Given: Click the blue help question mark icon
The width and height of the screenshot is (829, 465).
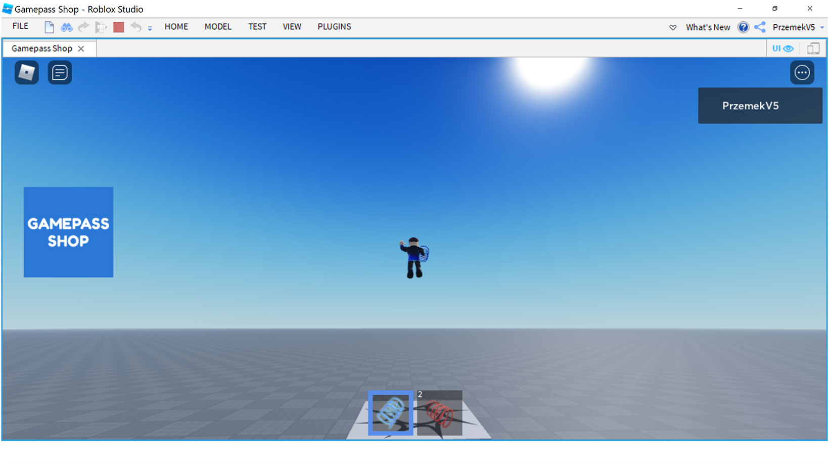Looking at the screenshot, I should (x=743, y=27).
